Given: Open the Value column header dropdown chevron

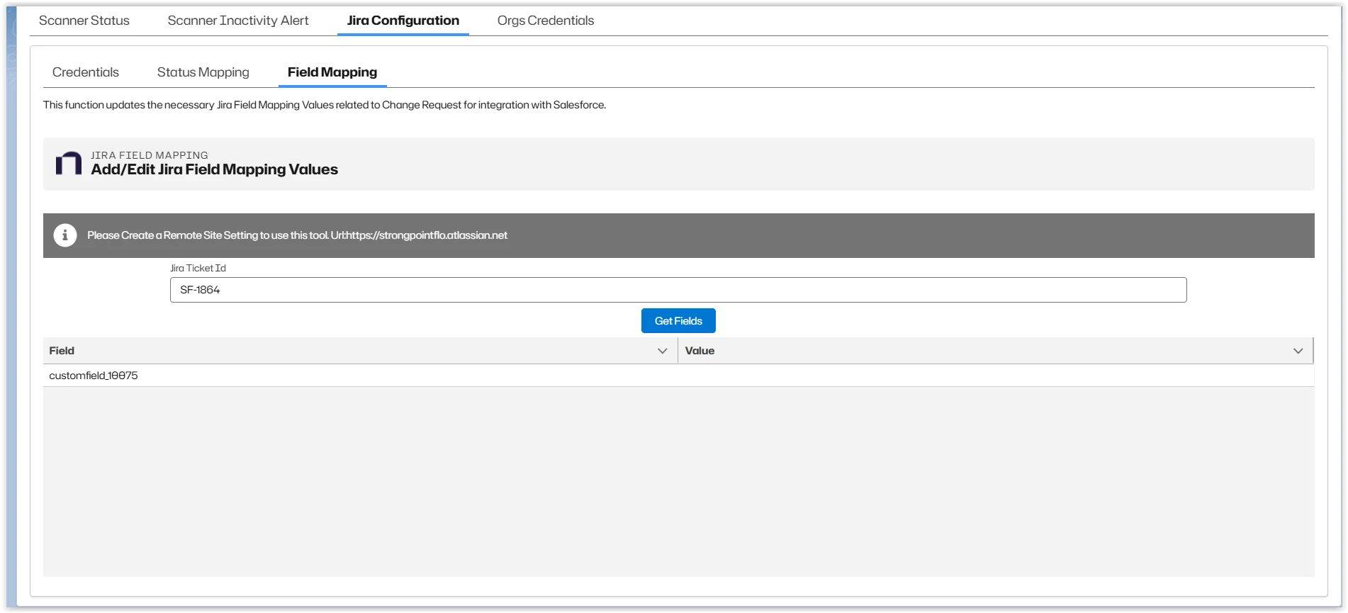Looking at the screenshot, I should click(1298, 351).
